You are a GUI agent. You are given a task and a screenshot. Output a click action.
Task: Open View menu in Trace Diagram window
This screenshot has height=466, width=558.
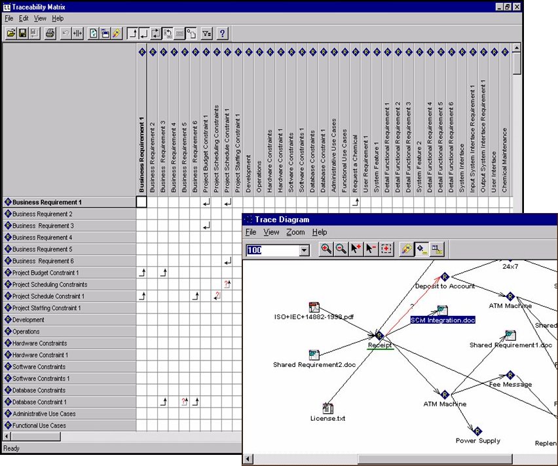[271, 232]
